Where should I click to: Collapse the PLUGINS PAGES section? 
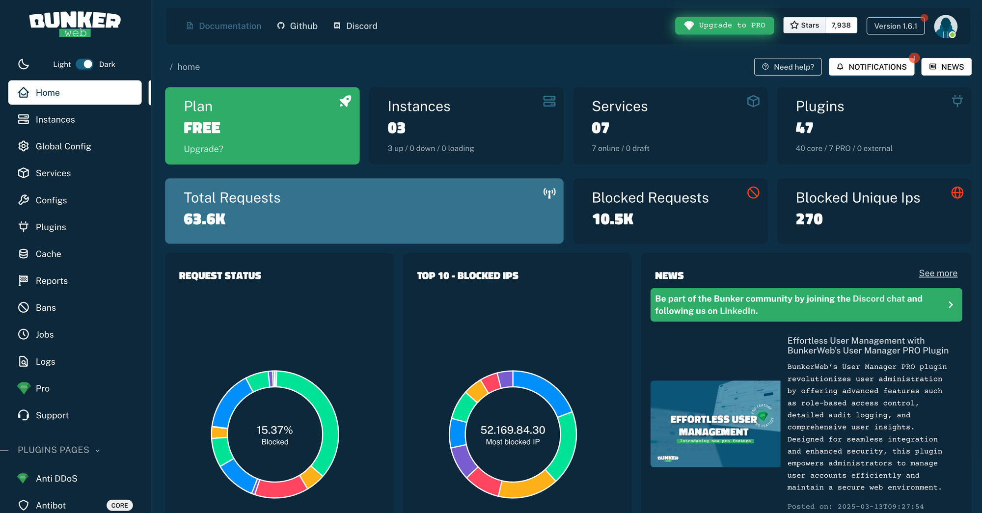tap(59, 450)
